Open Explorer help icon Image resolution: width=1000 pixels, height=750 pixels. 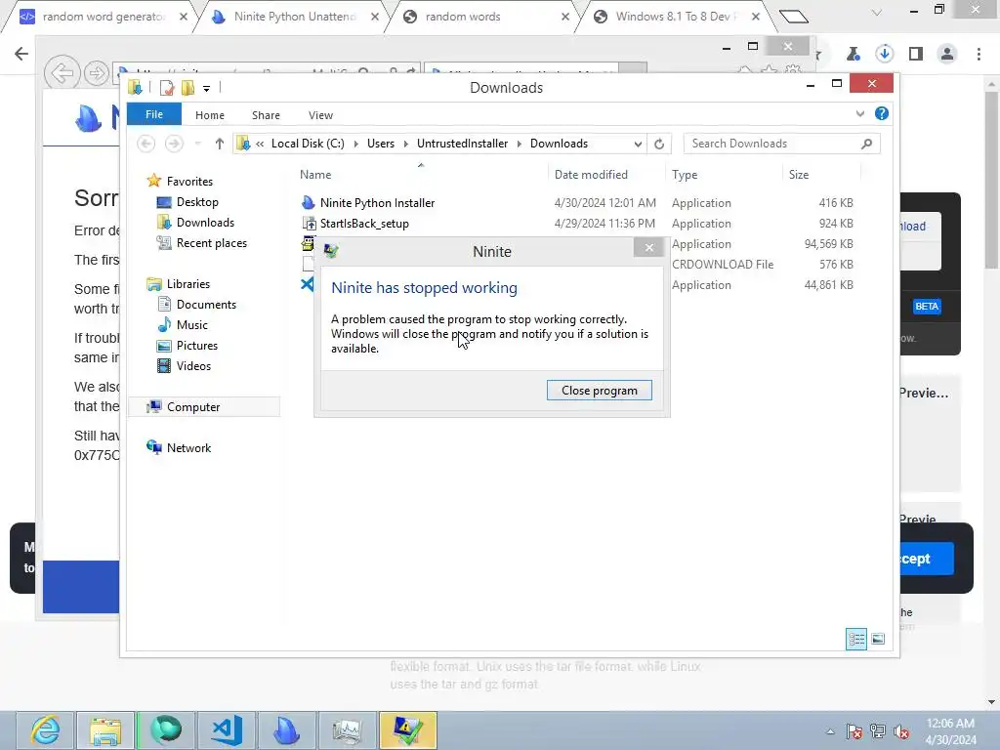click(x=882, y=113)
